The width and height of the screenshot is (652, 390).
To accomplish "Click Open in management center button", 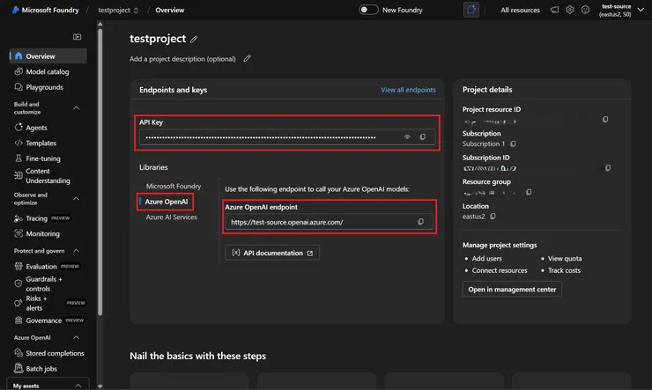I will (x=511, y=290).
